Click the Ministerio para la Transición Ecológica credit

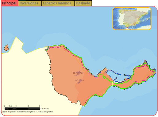(27, 112)
